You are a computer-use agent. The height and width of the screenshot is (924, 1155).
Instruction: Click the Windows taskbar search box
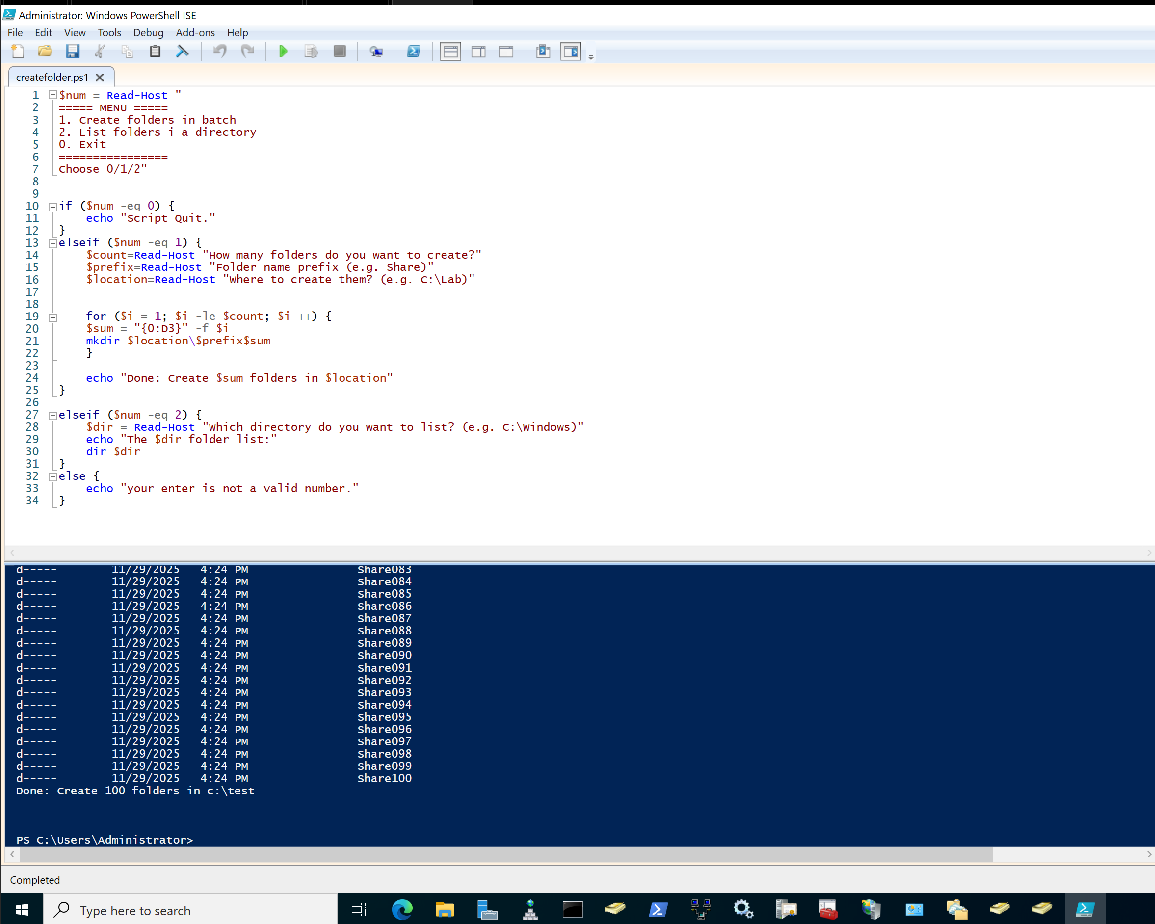(190, 910)
